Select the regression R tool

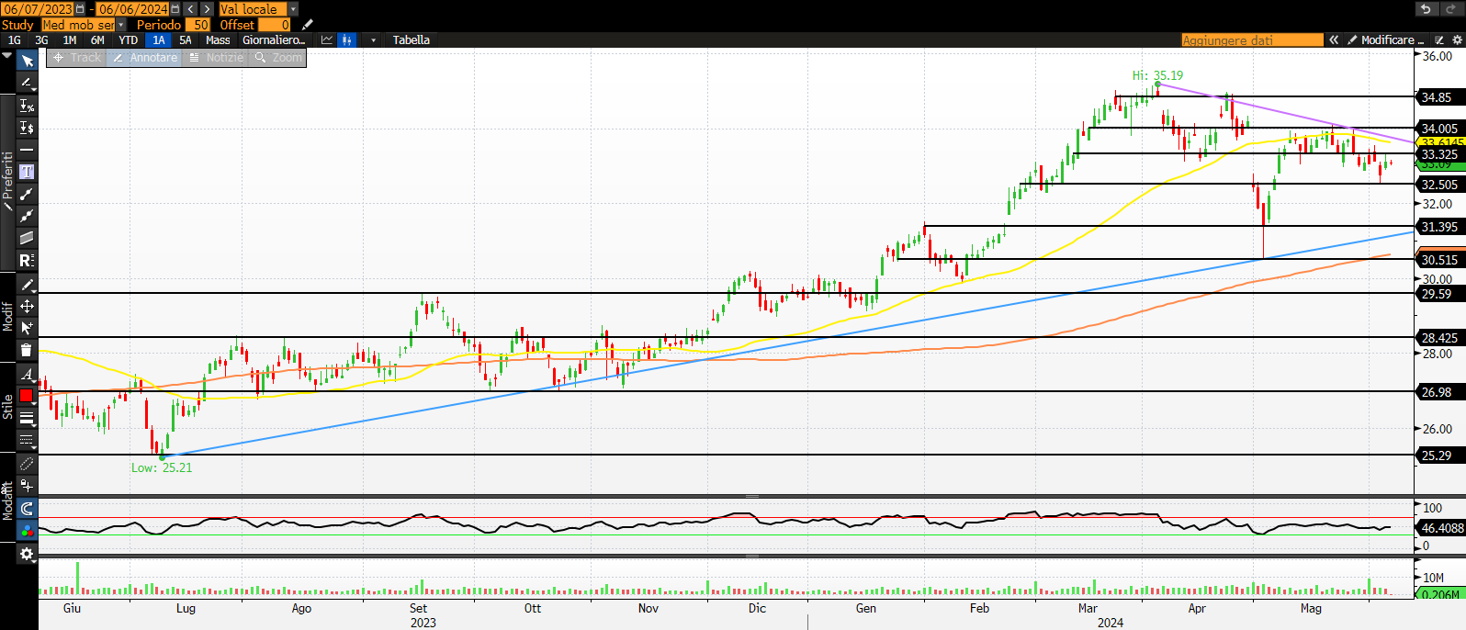[x=27, y=260]
